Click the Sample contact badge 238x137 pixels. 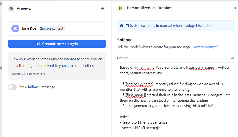pyautogui.click(x=52, y=28)
